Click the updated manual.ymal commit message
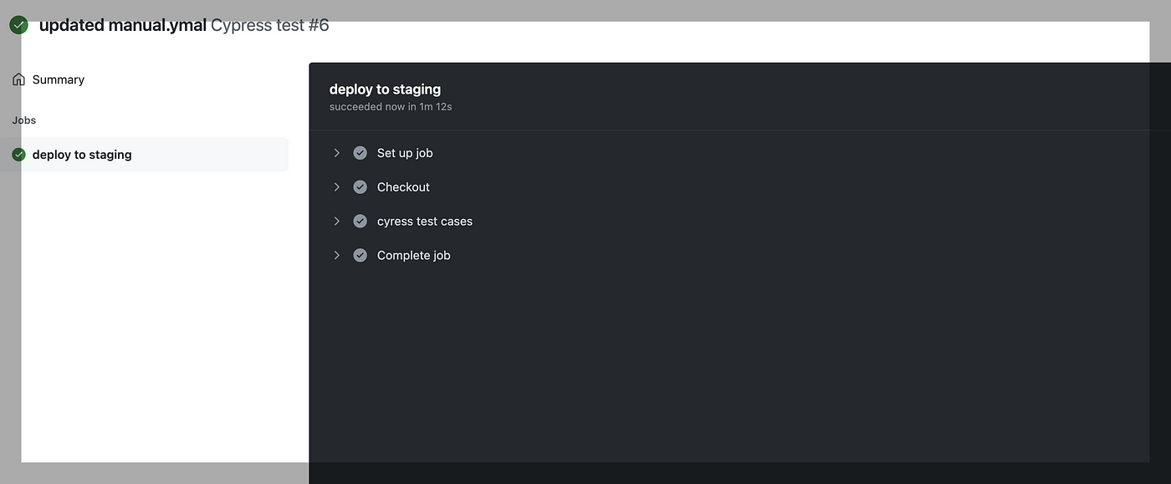This screenshot has height=484, width=1171. tap(121, 24)
